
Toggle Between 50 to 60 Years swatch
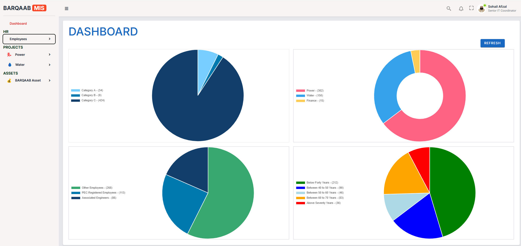(301, 193)
